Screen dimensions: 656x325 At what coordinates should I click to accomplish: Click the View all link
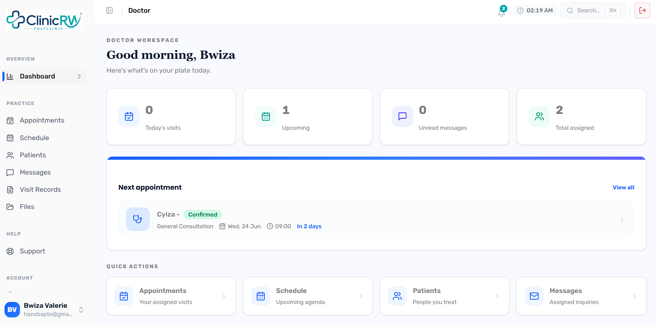click(x=623, y=187)
